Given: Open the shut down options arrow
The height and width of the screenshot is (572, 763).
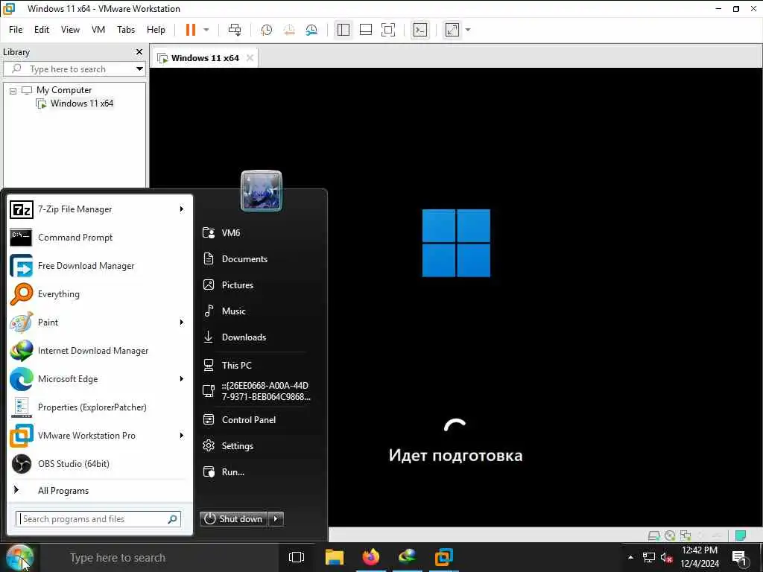Looking at the screenshot, I should [276, 519].
